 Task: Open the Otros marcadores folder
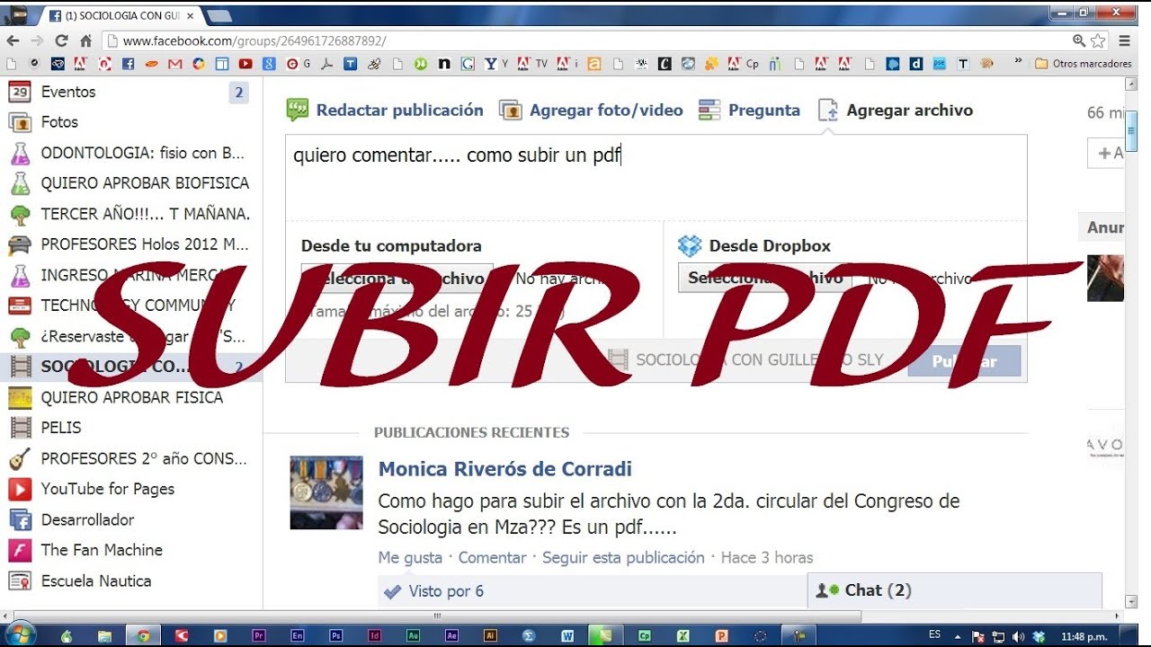[1084, 64]
